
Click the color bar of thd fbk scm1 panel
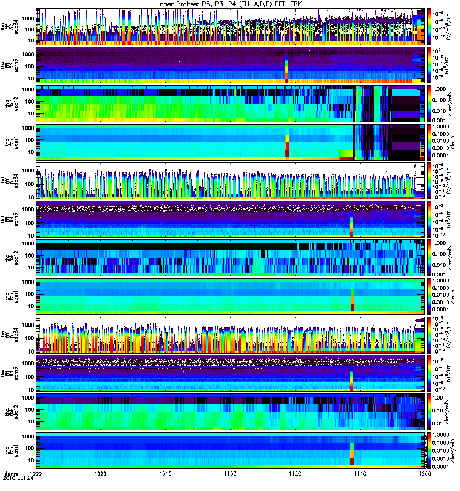pyautogui.click(x=430, y=296)
